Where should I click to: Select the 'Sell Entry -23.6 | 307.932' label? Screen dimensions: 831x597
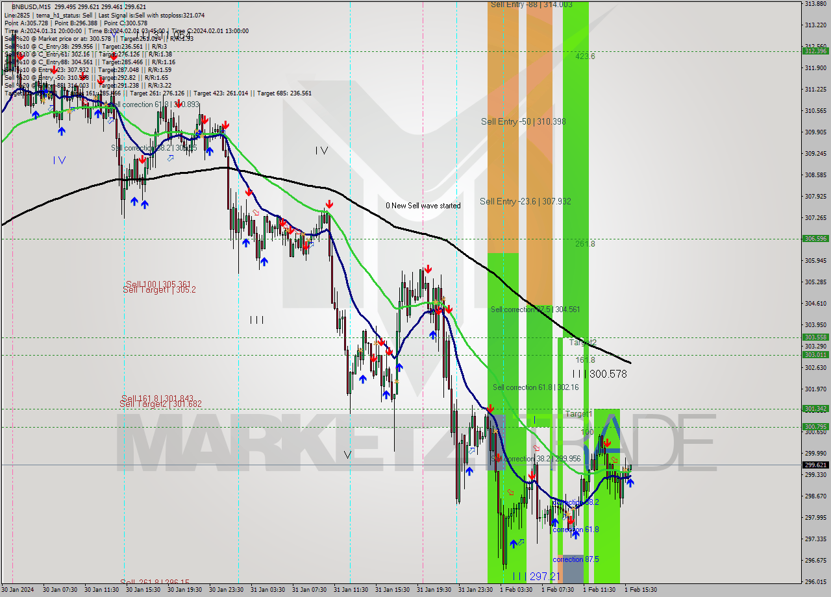coord(525,201)
